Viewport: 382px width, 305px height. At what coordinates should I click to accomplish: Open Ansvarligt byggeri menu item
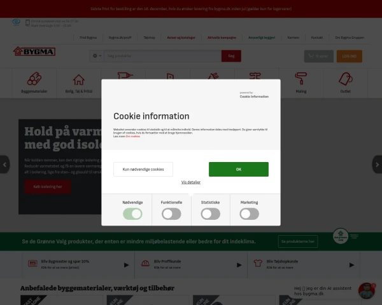point(262,37)
